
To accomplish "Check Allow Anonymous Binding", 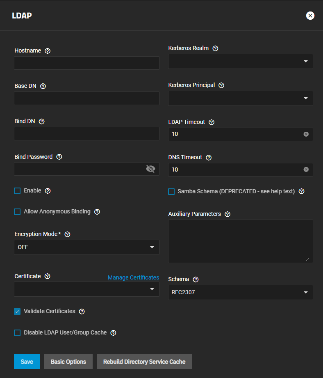I will pos(17,212).
